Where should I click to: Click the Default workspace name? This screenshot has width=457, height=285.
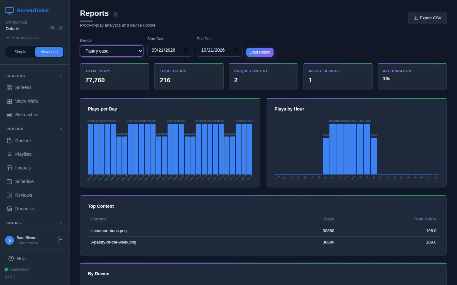pos(12,29)
